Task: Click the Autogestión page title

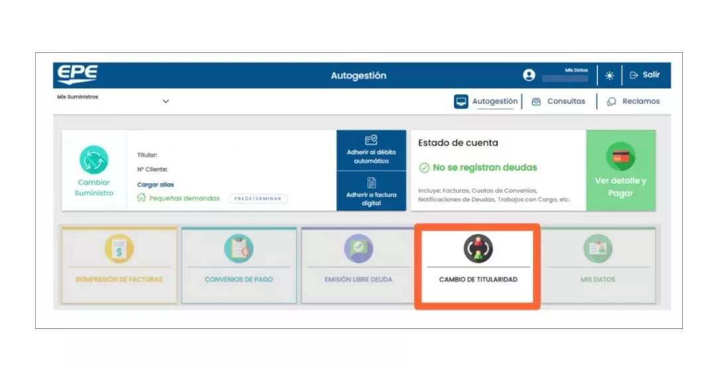Action: (x=359, y=75)
